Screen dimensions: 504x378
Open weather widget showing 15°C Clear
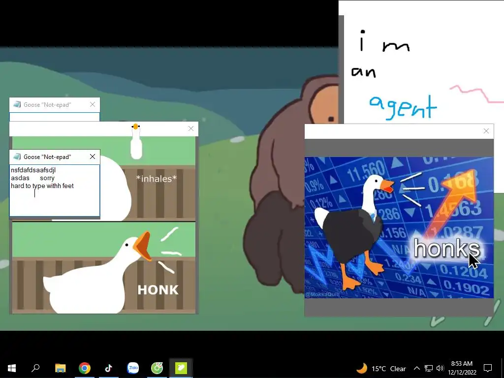381,368
